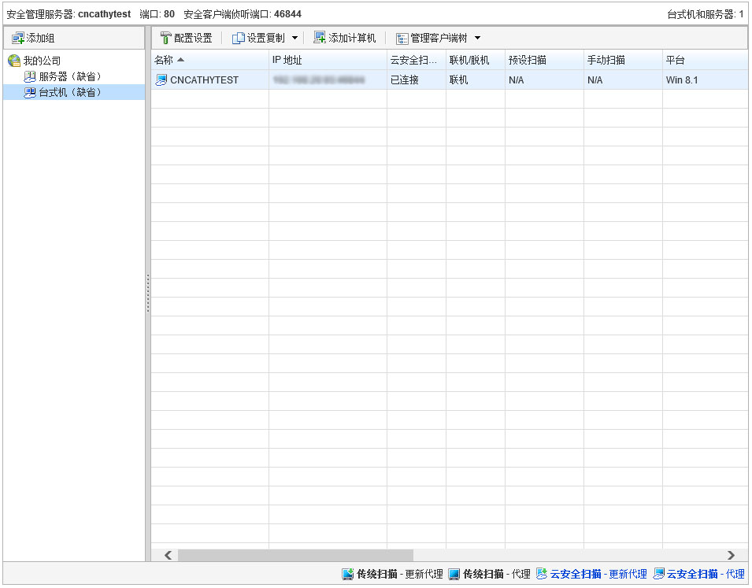The width and height of the screenshot is (752, 588).
Task: Expand the 管理客户端树 dropdown arrow
Action: pos(477,38)
